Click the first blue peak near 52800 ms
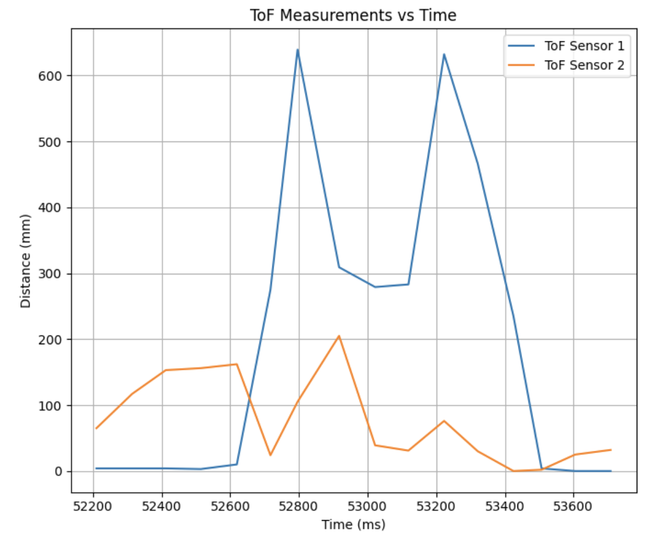The image size is (646, 537). pyautogui.click(x=297, y=50)
